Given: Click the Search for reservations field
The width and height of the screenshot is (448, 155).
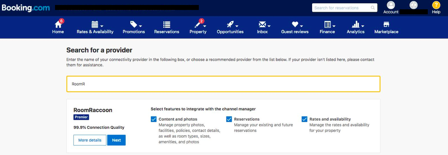Looking at the screenshot, I should 345,8.
